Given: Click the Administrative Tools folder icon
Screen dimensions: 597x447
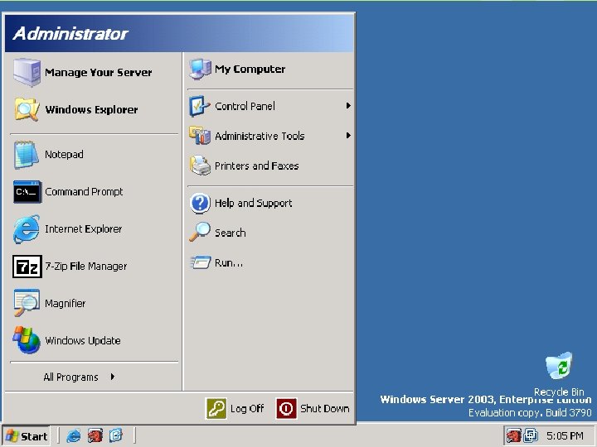Looking at the screenshot, I should click(200, 136).
